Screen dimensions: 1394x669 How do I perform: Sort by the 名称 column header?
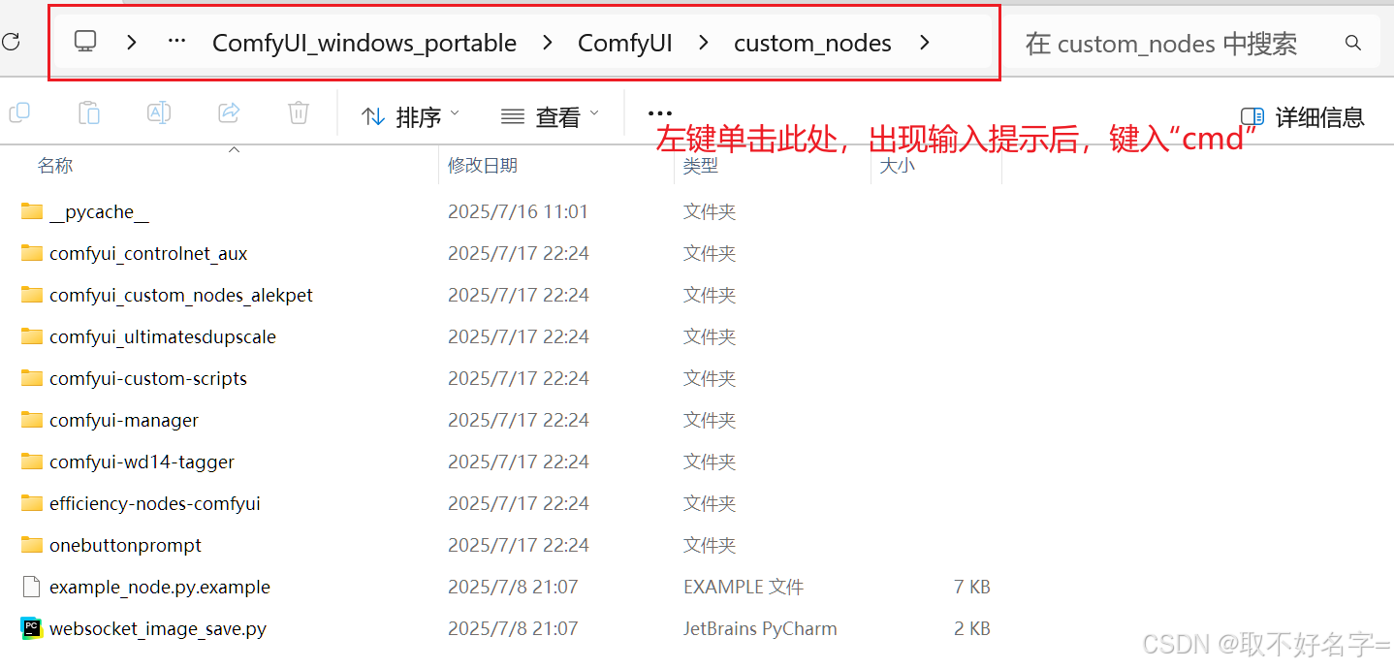click(x=55, y=166)
